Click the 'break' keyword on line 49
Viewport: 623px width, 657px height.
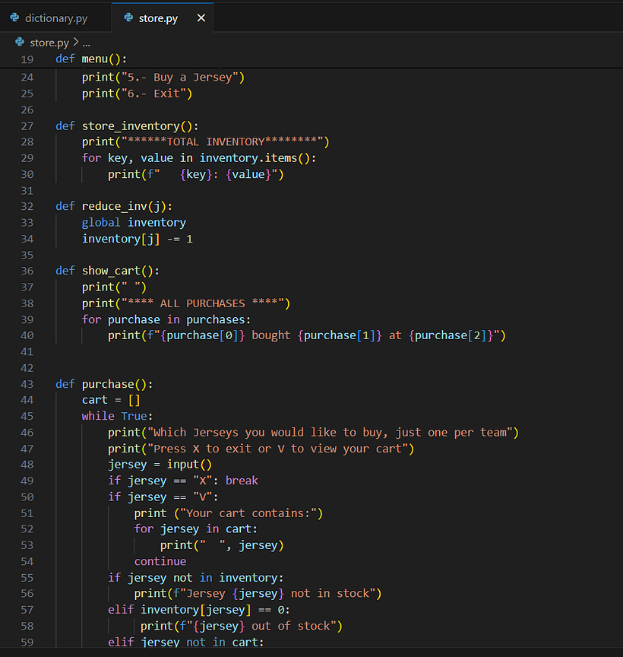click(x=242, y=481)
